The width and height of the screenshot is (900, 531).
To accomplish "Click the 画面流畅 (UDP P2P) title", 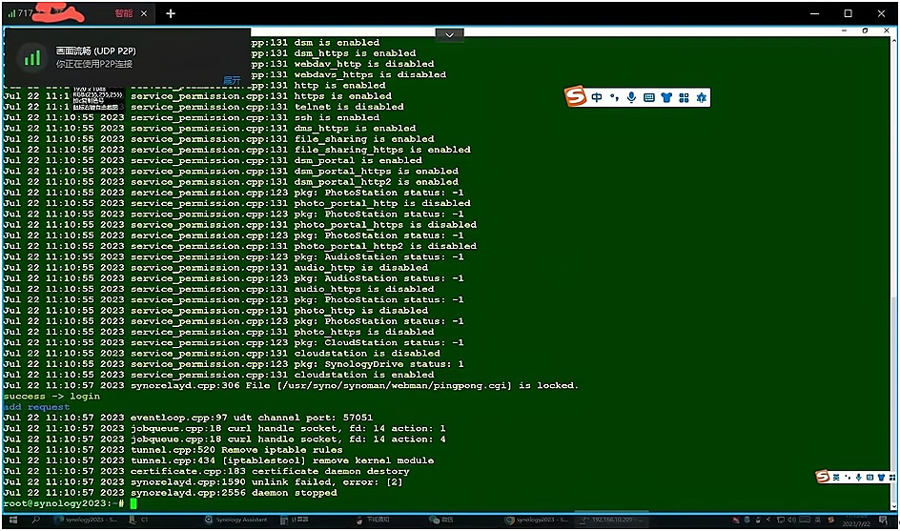I will tap(96, 51).
